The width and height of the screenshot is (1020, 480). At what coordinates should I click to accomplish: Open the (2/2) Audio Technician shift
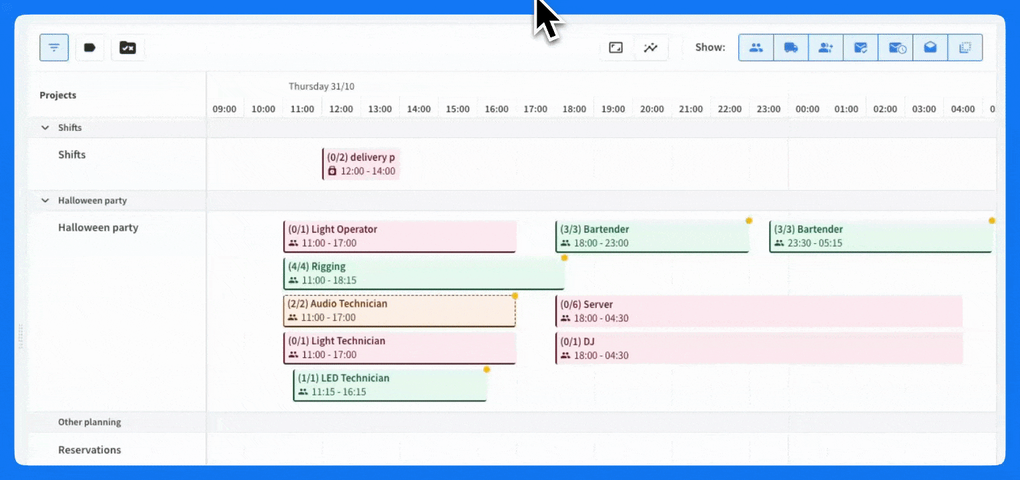tap(399, 311)
